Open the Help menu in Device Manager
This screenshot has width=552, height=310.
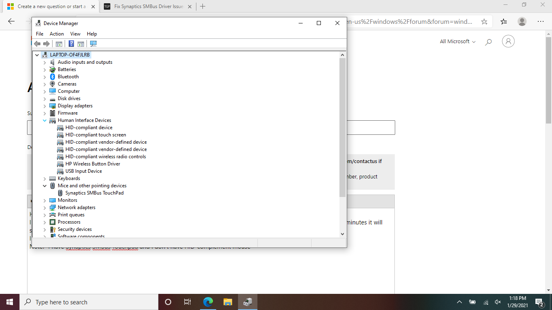pyautogui.click(x=92, y=34)
